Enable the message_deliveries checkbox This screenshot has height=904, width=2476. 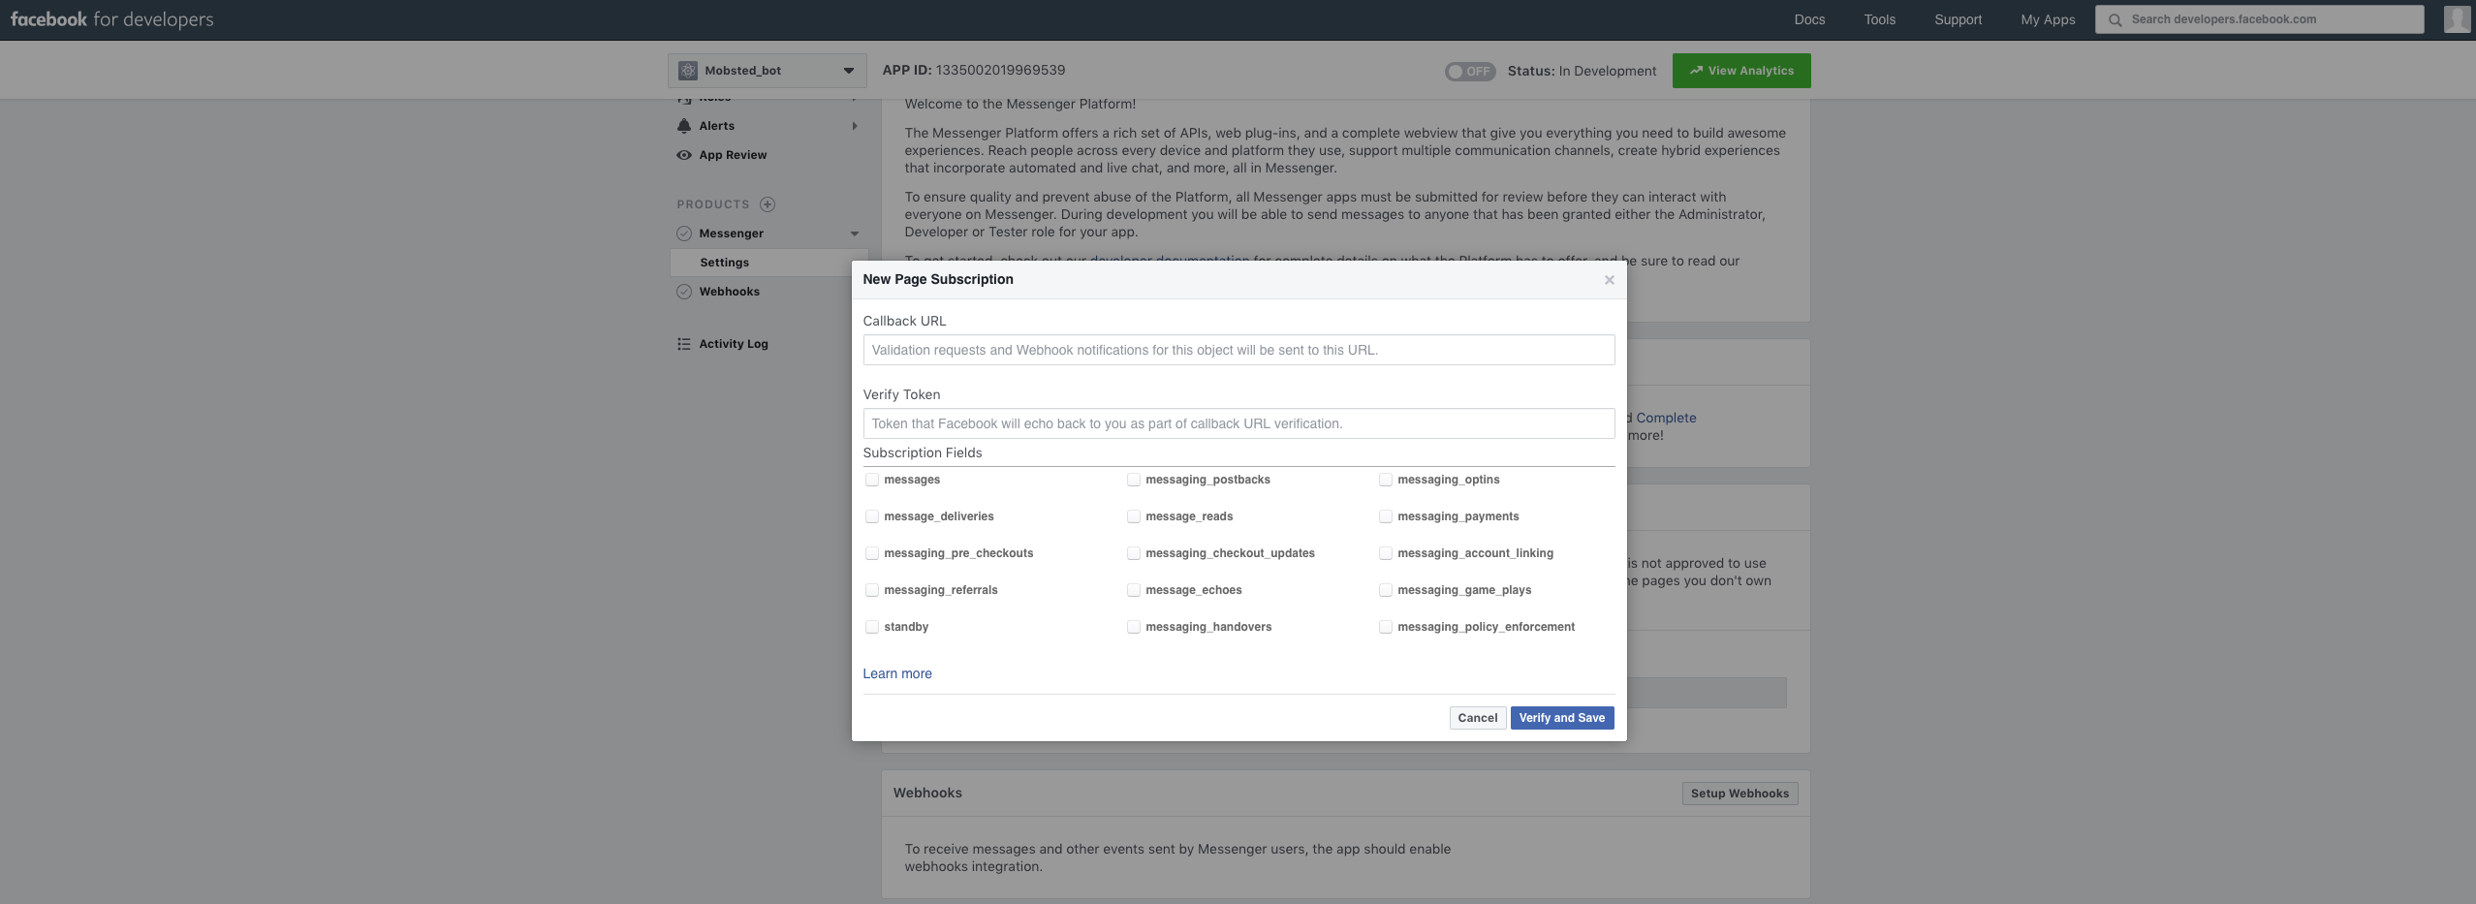pos(872,516)
